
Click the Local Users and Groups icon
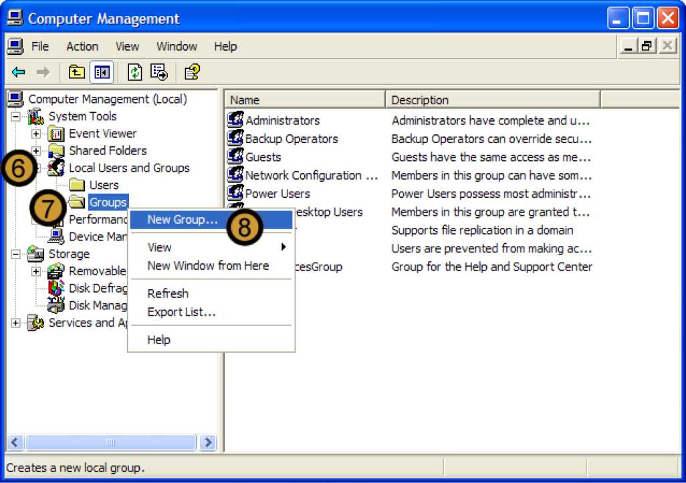coord(56,168)
